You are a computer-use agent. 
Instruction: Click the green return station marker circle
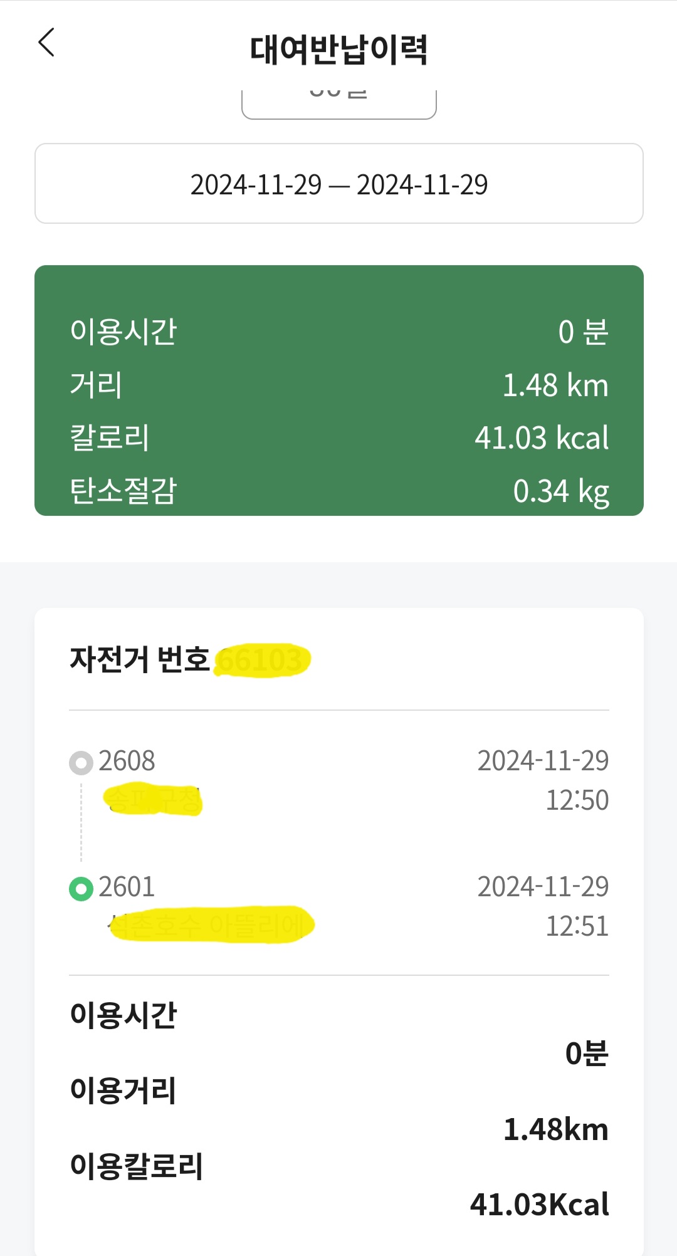81,889
